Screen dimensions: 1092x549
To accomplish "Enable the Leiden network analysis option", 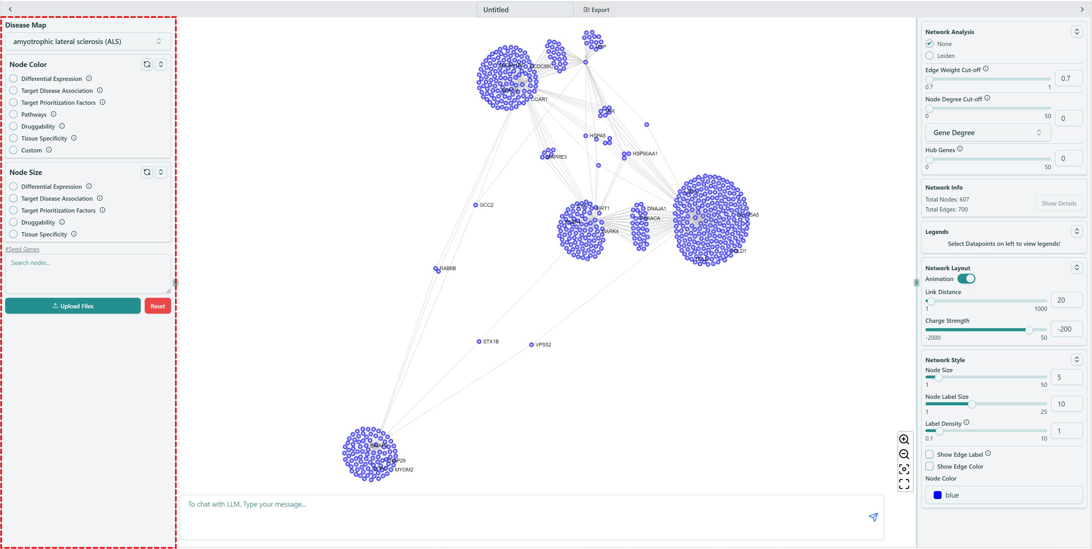I will pos(930,55).
